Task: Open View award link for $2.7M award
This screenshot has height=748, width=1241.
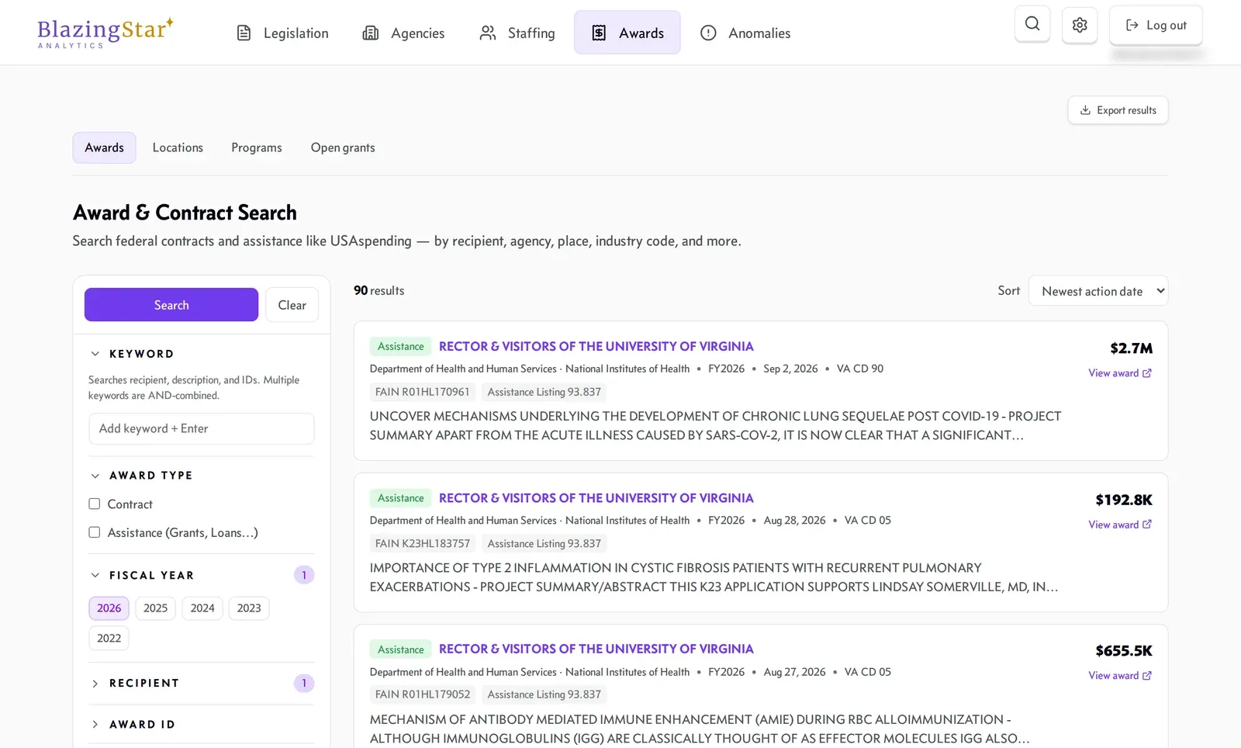Action: (1120, 373)
